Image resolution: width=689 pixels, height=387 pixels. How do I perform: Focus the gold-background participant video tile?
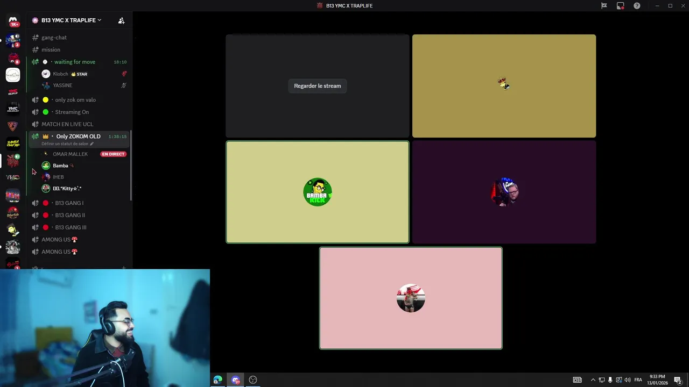click(504, 86)
